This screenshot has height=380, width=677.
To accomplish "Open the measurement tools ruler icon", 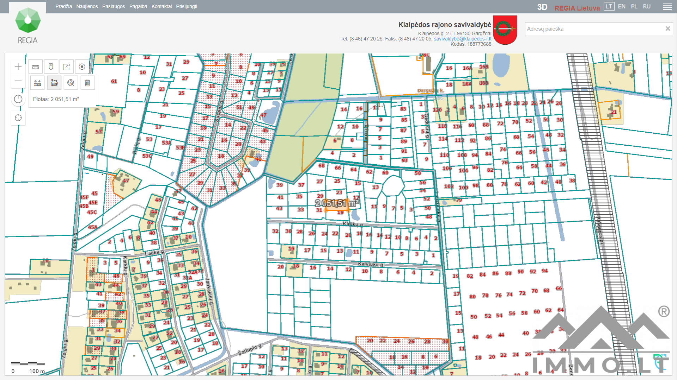I will coord(36,67).
